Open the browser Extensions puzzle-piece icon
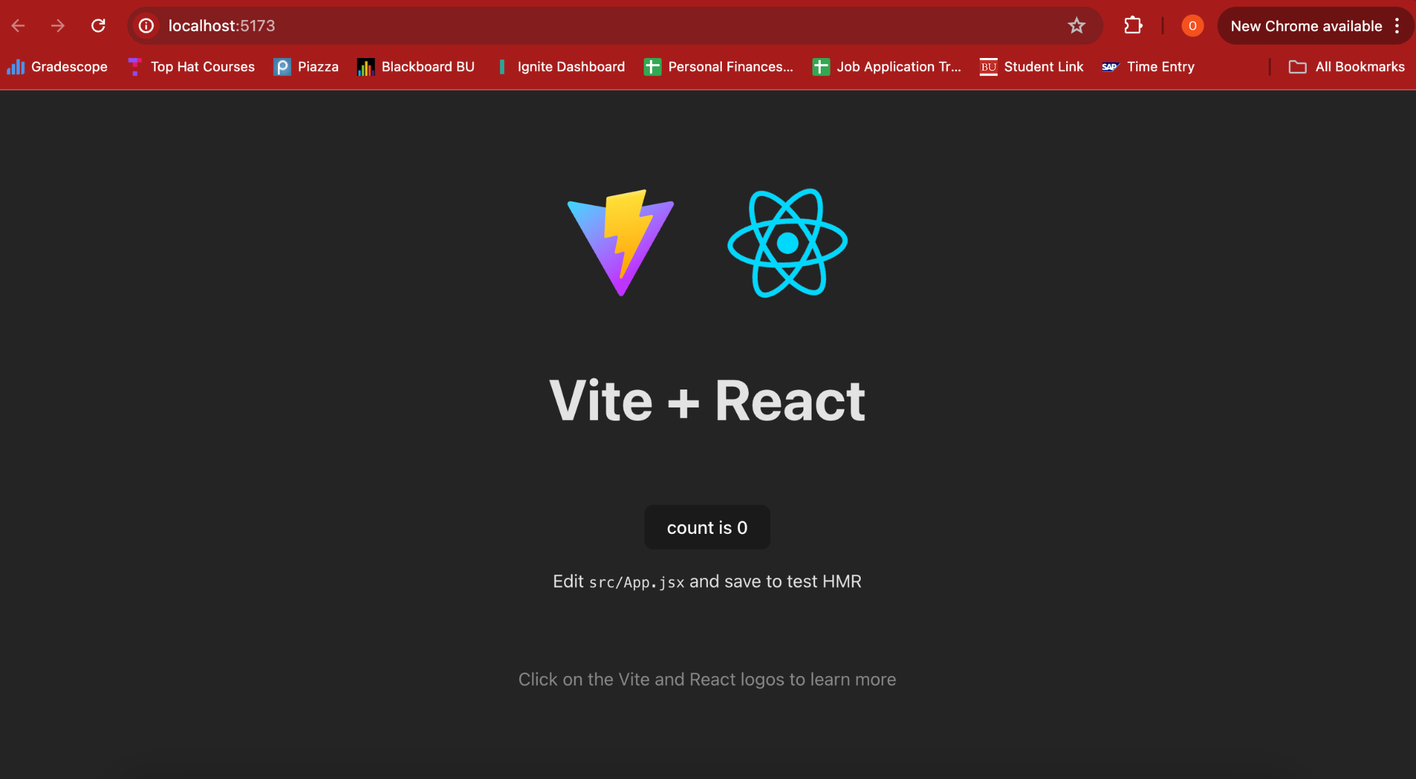 (1133, 25)
